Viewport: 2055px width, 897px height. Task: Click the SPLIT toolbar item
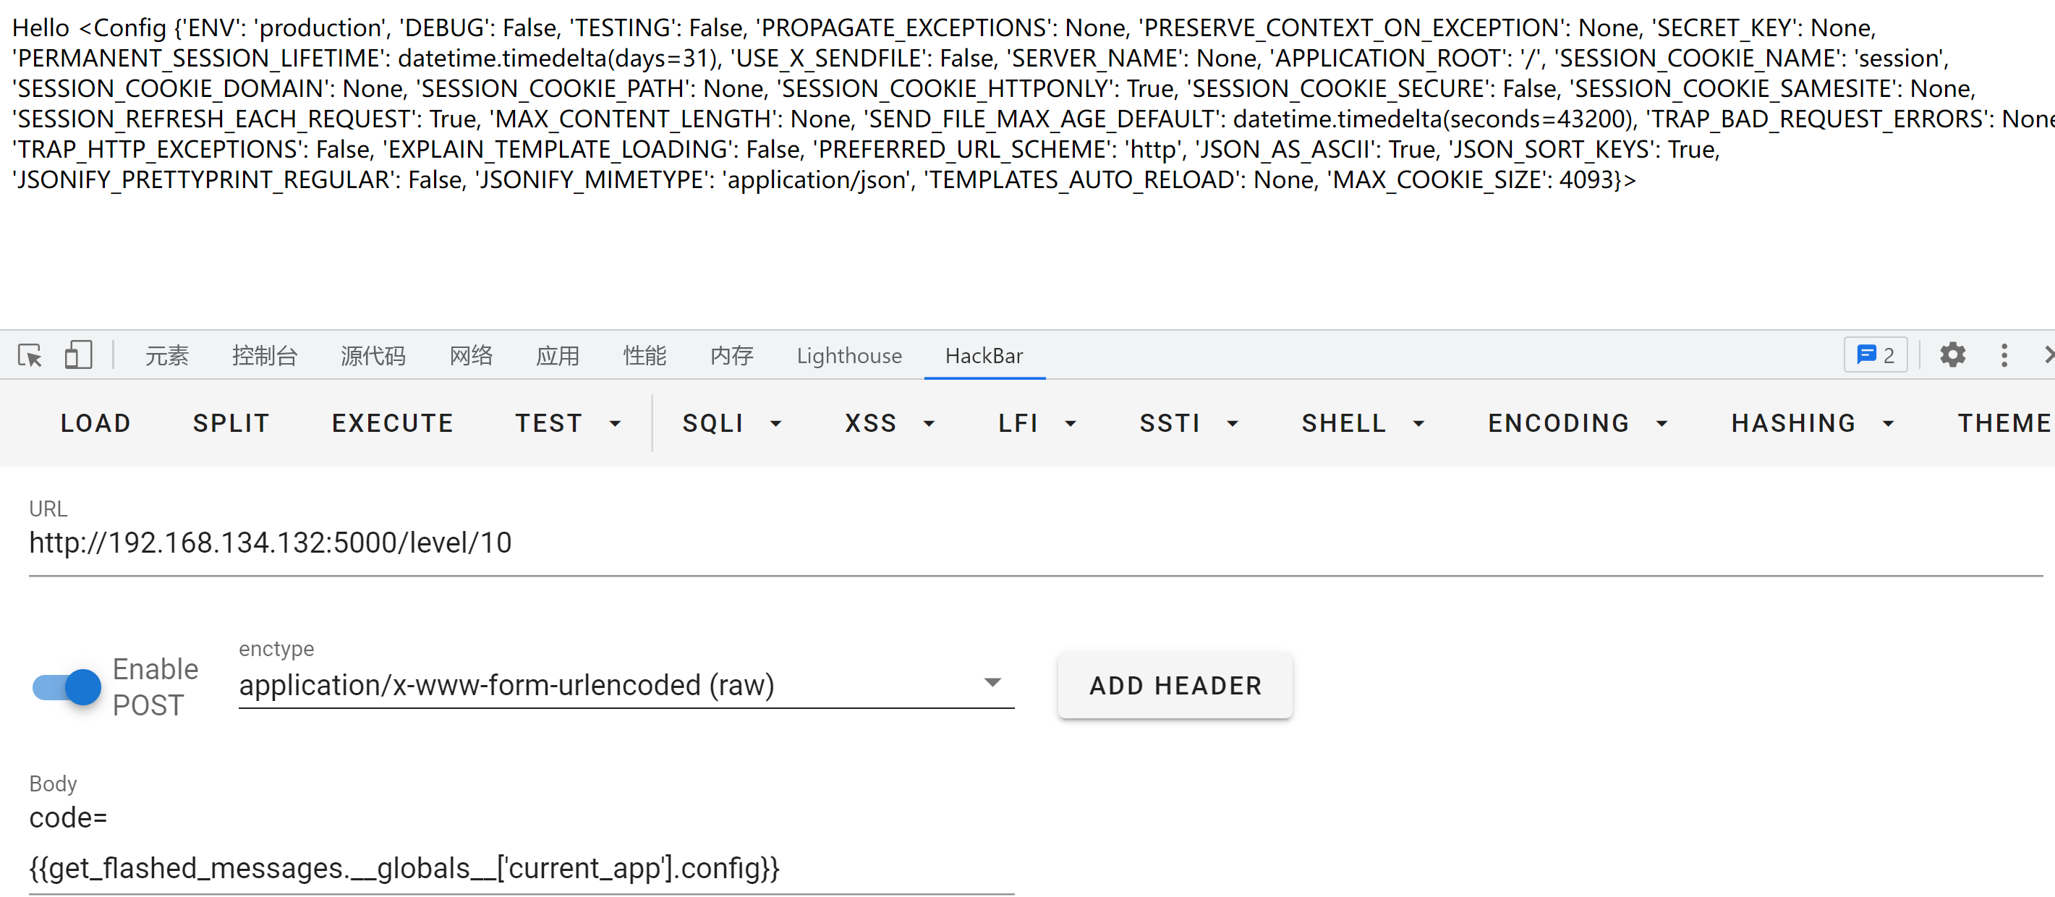click(229, 422)
